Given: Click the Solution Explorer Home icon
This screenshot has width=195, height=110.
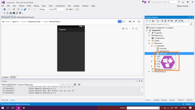Looking at the screenshot, I should coord(153,21).
